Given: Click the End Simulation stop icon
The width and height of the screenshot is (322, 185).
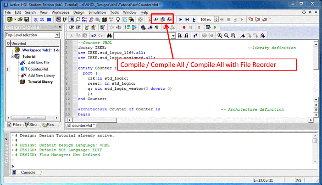Looking at the screenshot, I should coord(228,20).
